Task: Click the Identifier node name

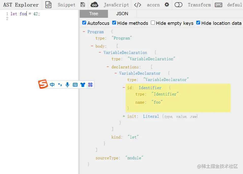Action: [150, 88]
